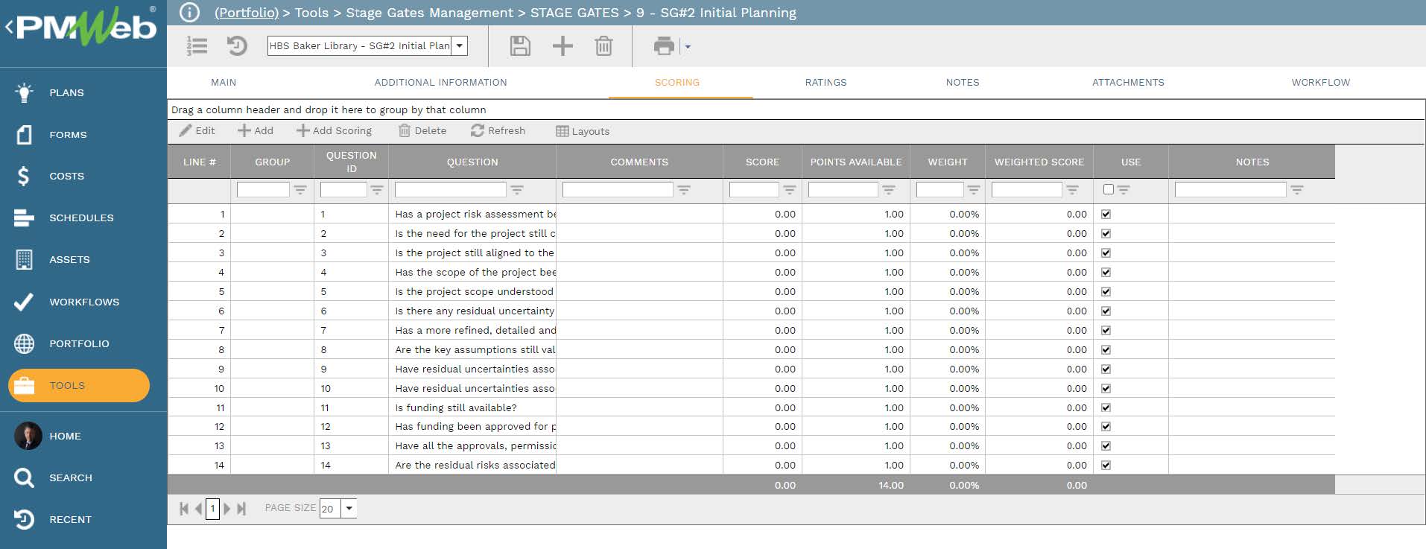Screen dimensions: 1426x549
Task: Switch to the Ratings tab
Action: click(x=826, y=83)
